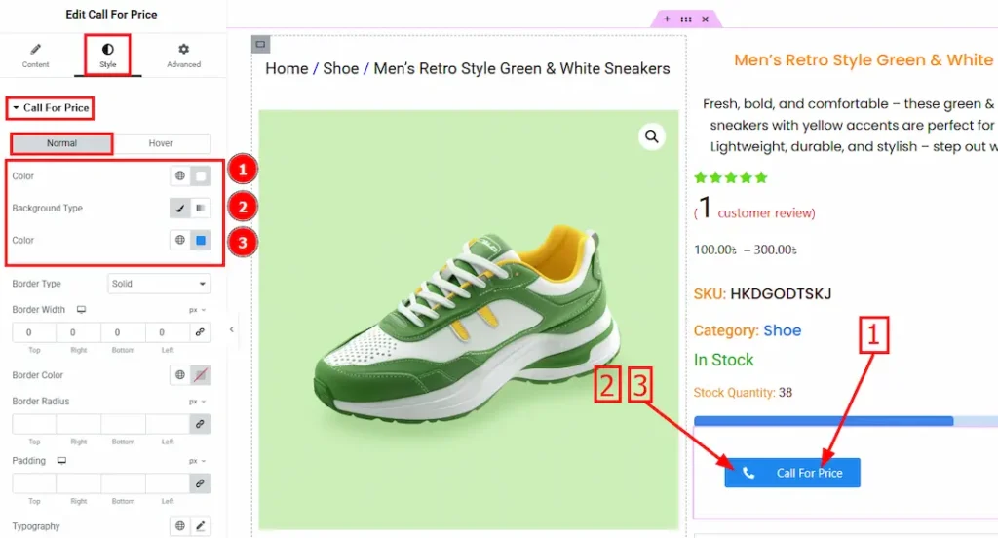This screenshot has height=538, width=998.
Task: Toggle linked values for Border Width
Action: coord(200,332)
